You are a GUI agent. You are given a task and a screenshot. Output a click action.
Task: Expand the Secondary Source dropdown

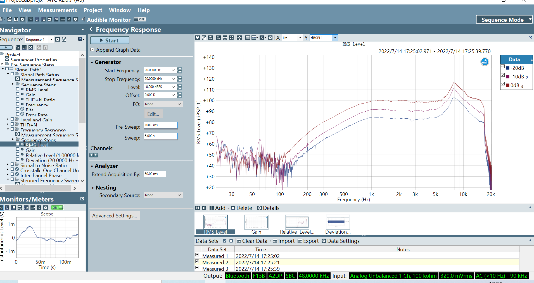click(163, 195)
